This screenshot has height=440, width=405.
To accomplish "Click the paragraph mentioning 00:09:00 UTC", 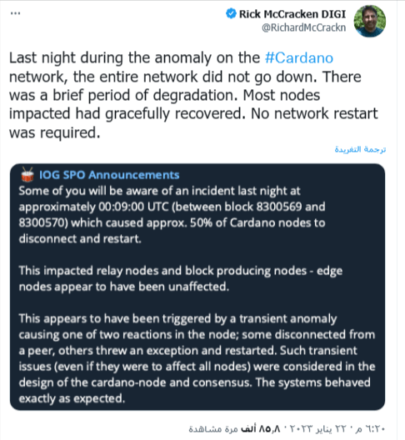I will [x=172, y=215].
